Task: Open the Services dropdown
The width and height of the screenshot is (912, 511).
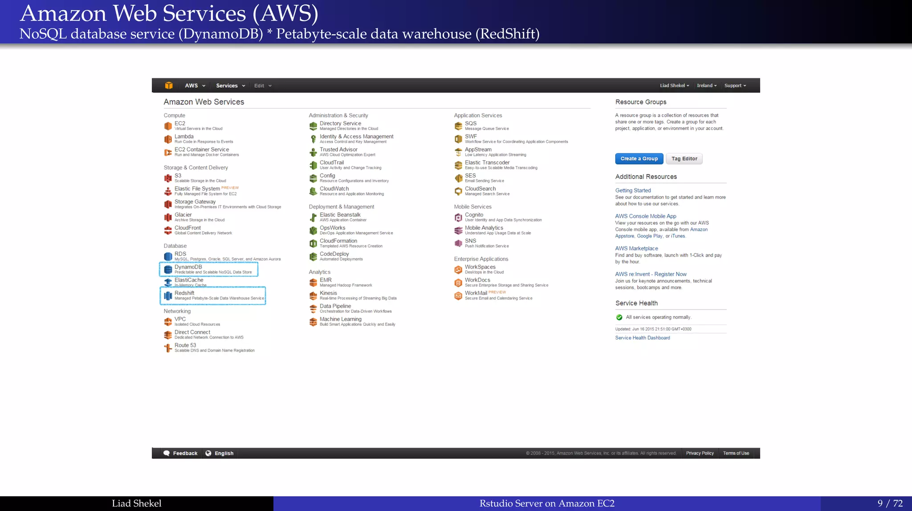Action: (x=231, y=86)
